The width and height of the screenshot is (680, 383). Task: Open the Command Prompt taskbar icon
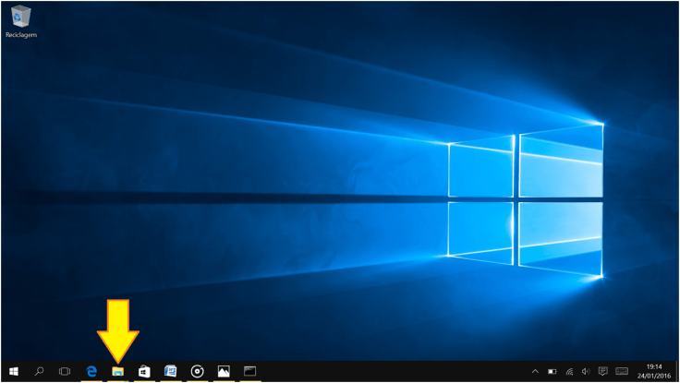pyautogui.click(x=249, y=371)
